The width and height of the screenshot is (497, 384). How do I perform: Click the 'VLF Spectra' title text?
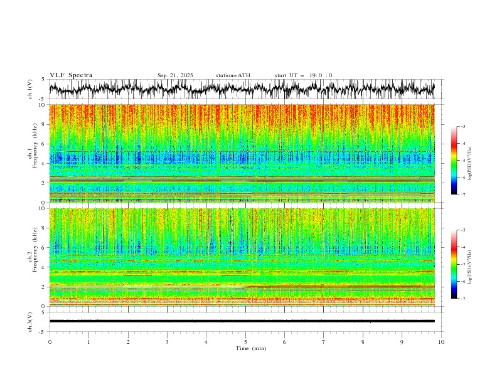pos(71,75)
